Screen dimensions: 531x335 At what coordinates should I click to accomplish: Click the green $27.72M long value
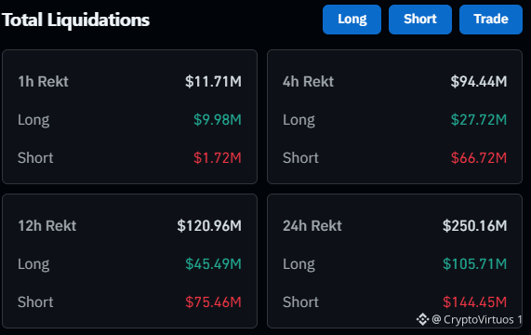pyautogui.click(x=479, y=120)
